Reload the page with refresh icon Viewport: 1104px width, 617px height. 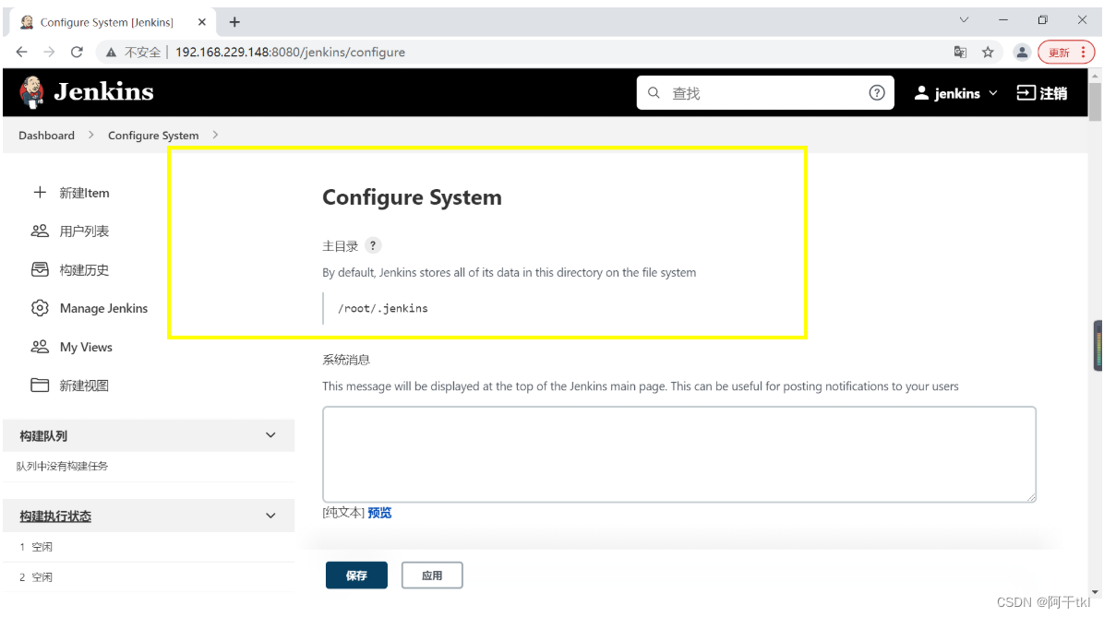(77, 52)
